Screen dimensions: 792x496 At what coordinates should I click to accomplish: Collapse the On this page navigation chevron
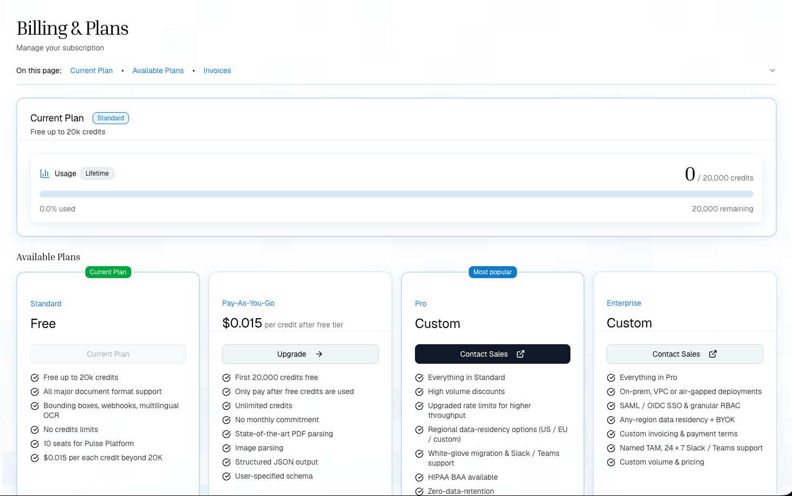772,70
